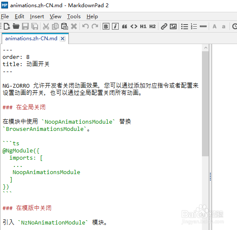Open the File menu
The height and width of the screenshot is (230, 237).
coord(5,17)
